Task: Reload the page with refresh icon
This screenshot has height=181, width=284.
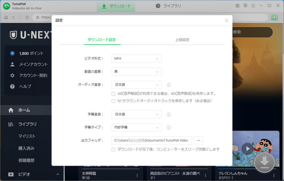Action: coord(27,17)
